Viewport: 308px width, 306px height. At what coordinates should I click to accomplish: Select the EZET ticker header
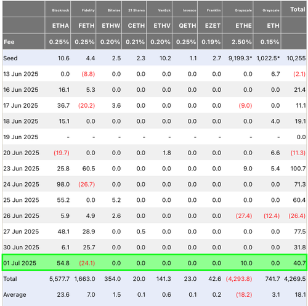[x=213, y=26]
